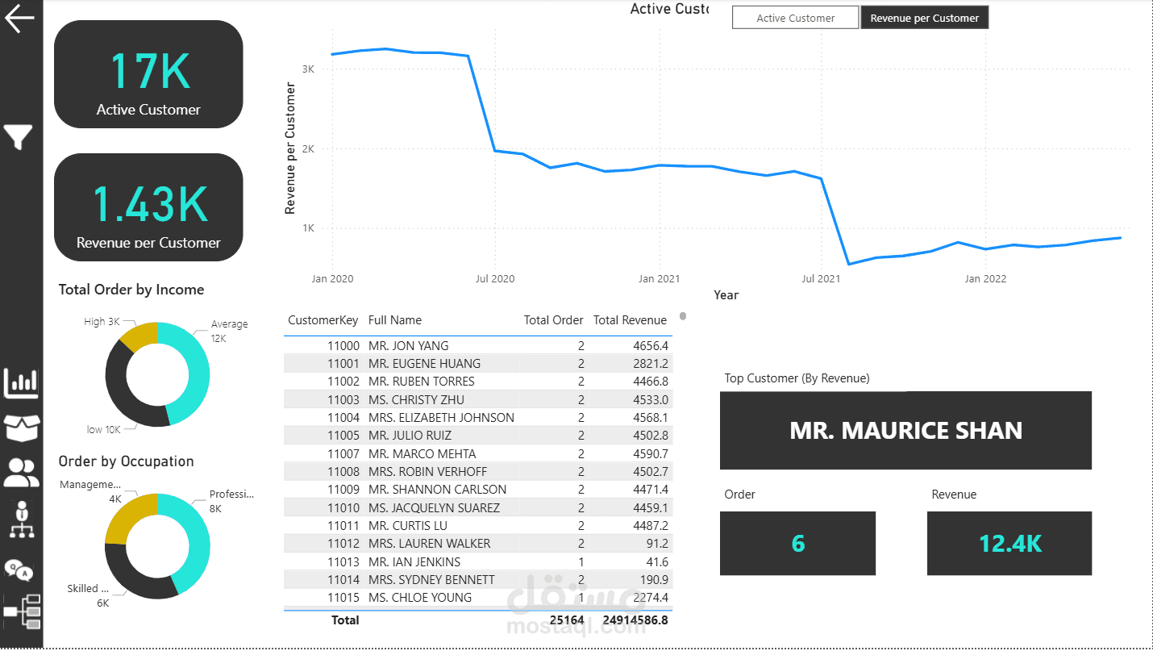Select row MR. RUBEN TORRES

coord(478,381)
